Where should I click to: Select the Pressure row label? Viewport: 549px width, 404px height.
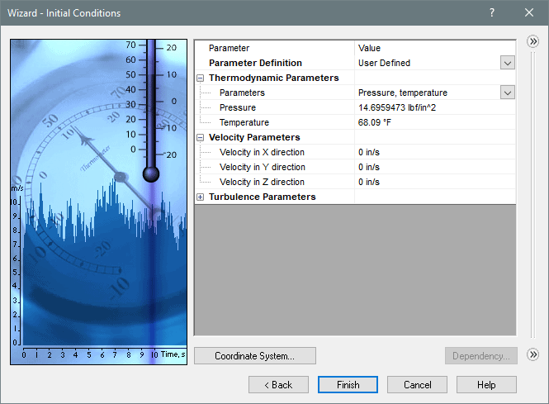tap(238, 107)
